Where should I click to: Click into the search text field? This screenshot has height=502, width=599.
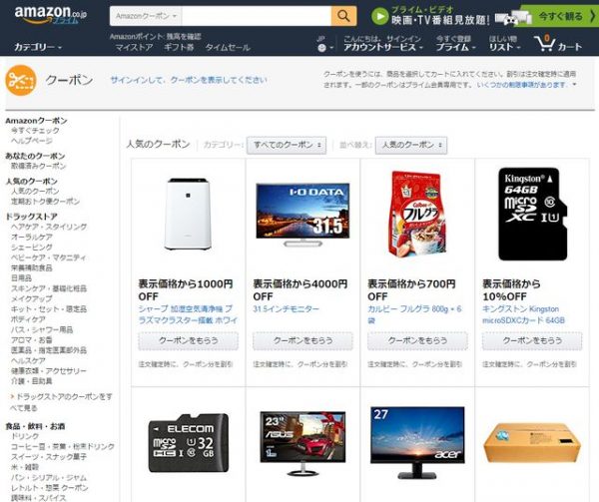[x=257, y=16]
